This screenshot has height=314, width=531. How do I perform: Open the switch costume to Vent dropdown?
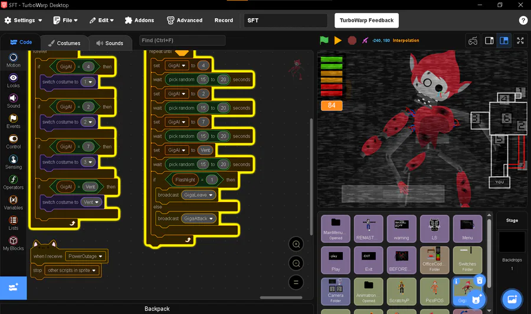(x=91, y=202)
